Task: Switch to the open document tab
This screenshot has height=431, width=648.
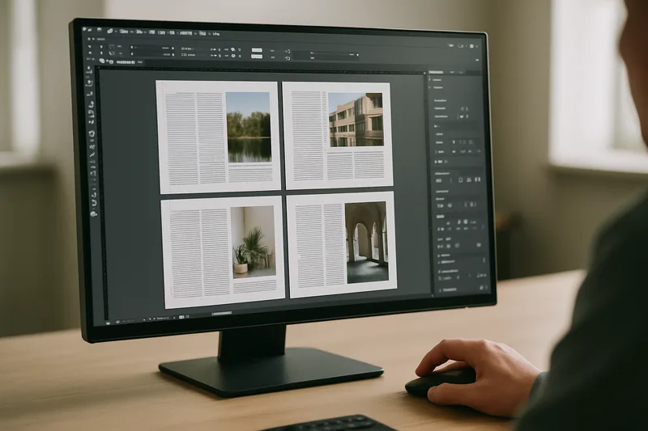Action: 126,62
